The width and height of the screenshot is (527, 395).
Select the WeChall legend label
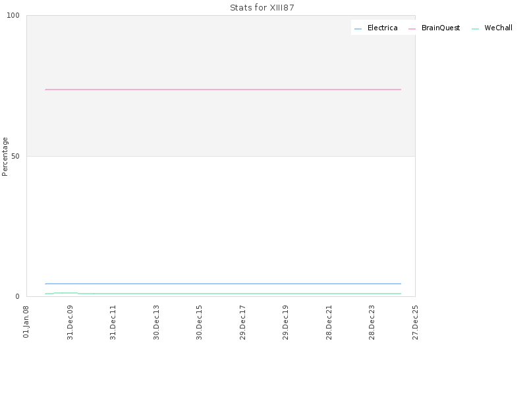(499, 28)
